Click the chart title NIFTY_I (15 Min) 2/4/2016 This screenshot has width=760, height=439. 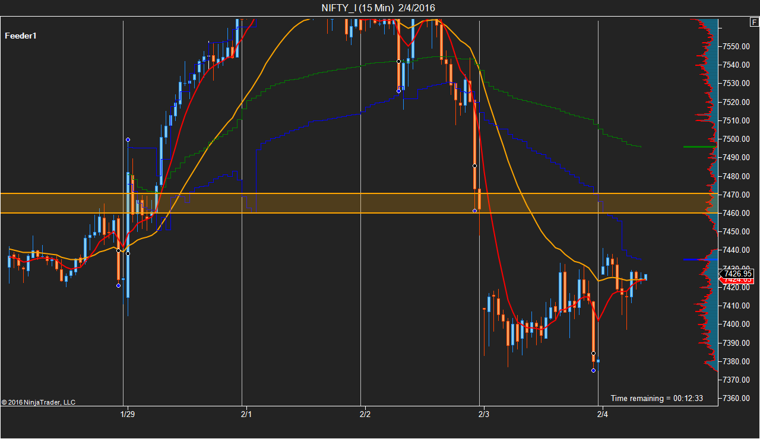click(x=378, y=8)
